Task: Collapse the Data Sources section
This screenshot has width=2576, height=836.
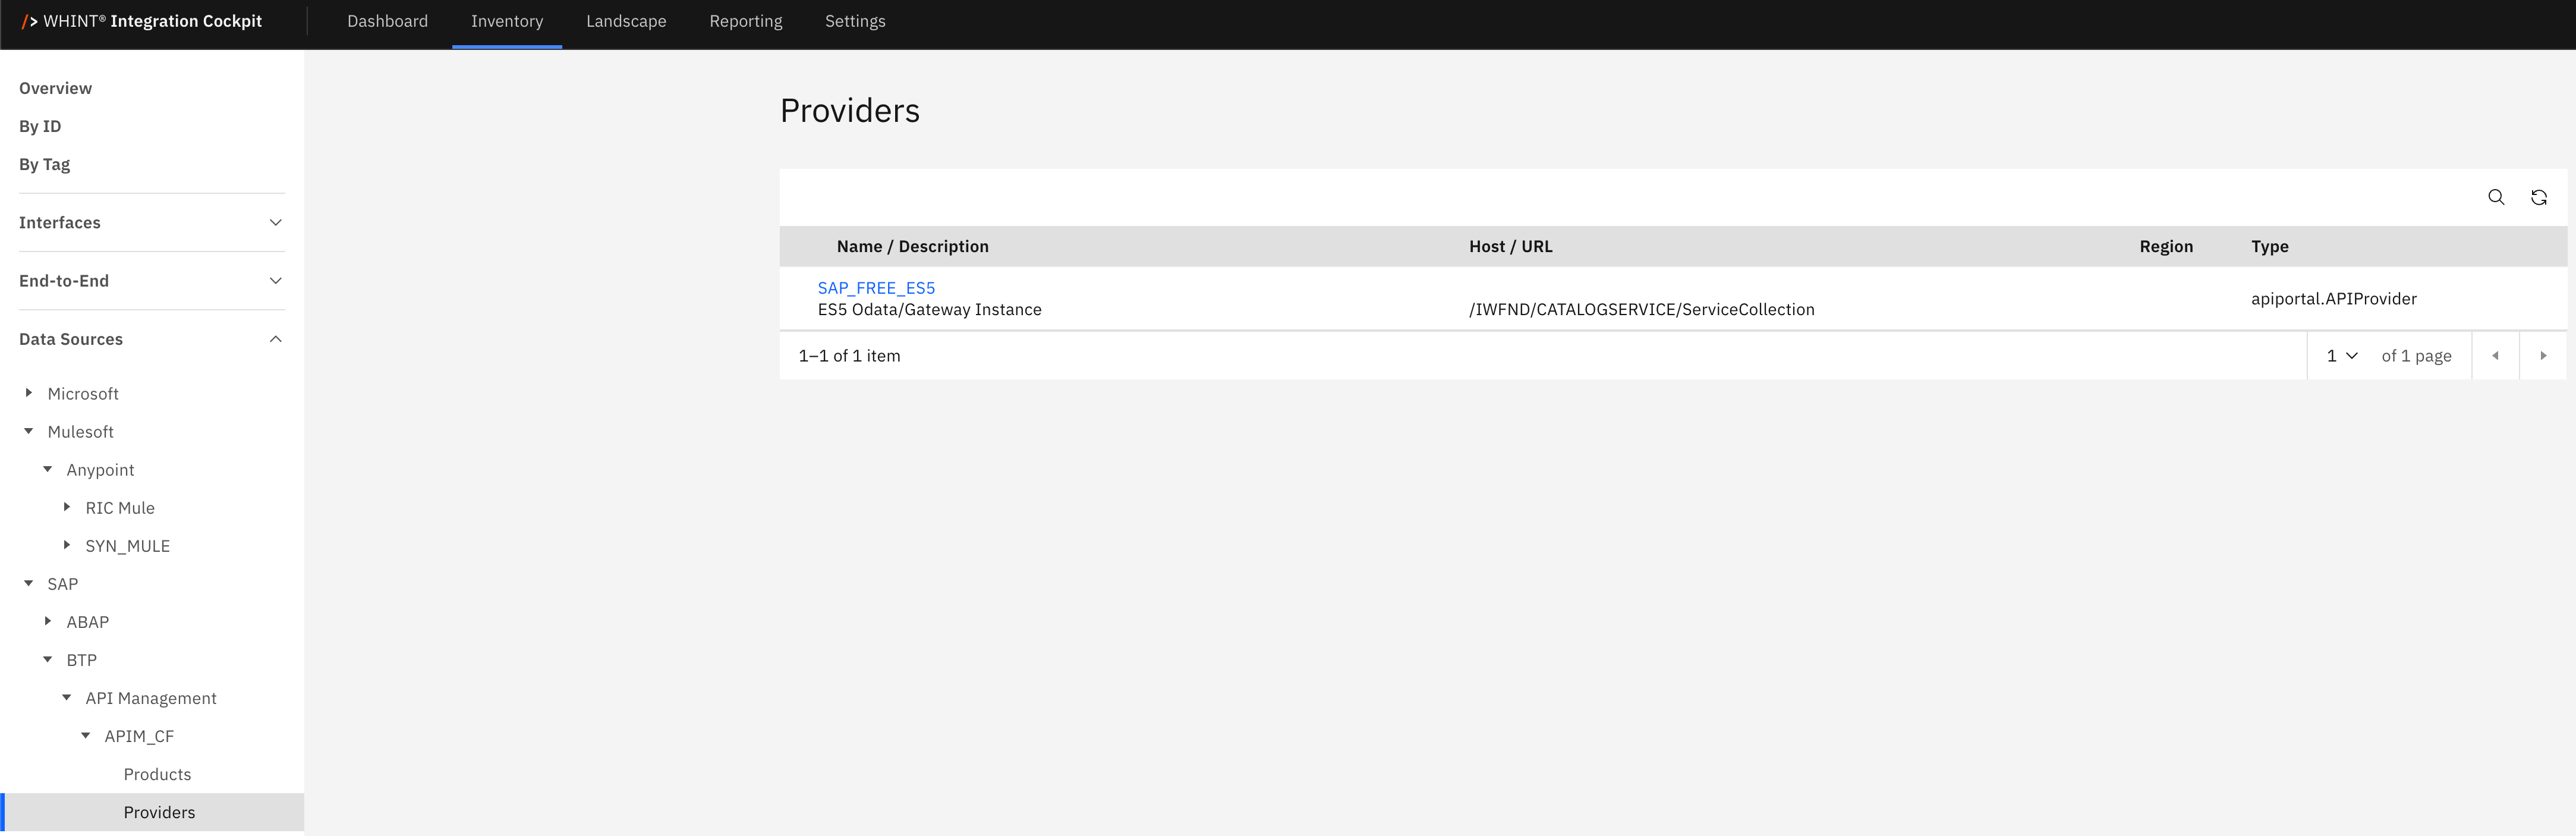Action: 276,339
